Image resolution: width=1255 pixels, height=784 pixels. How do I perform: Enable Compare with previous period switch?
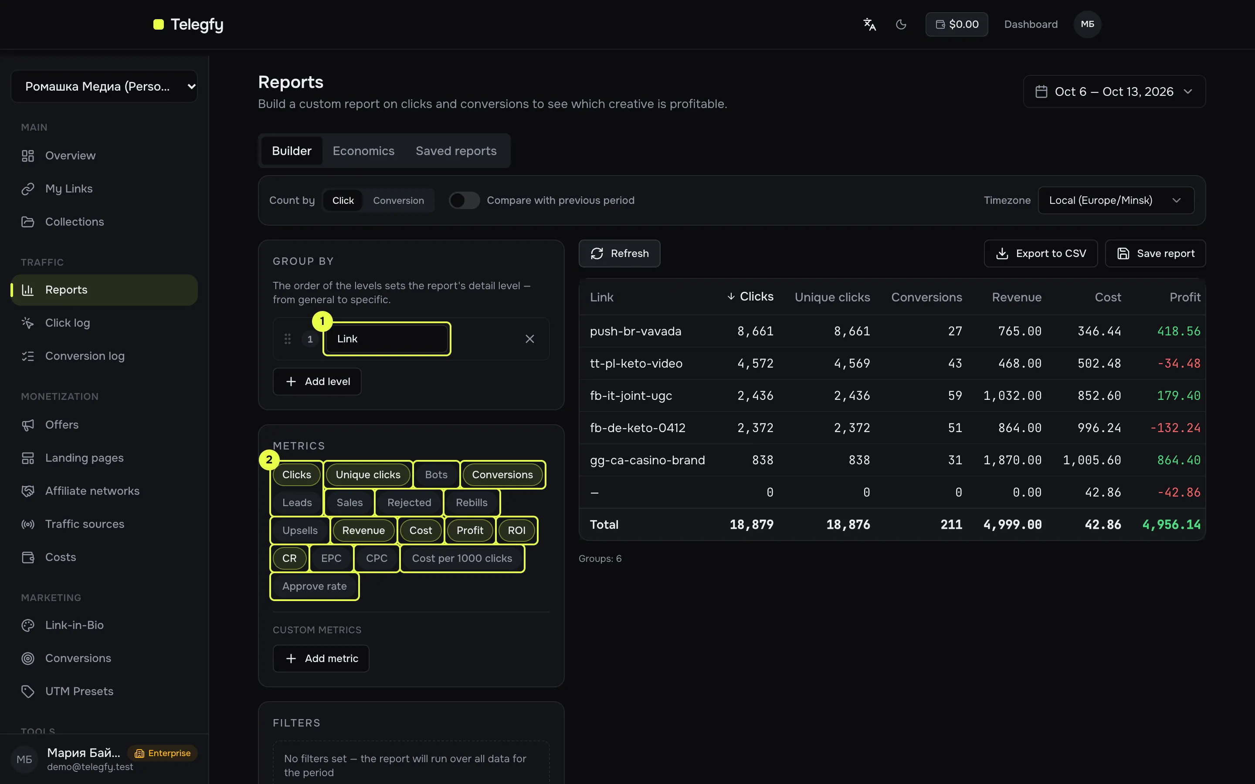click(464, 201)
